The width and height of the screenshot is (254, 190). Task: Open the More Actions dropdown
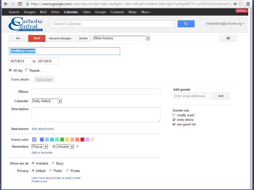[x=121, y=38]
